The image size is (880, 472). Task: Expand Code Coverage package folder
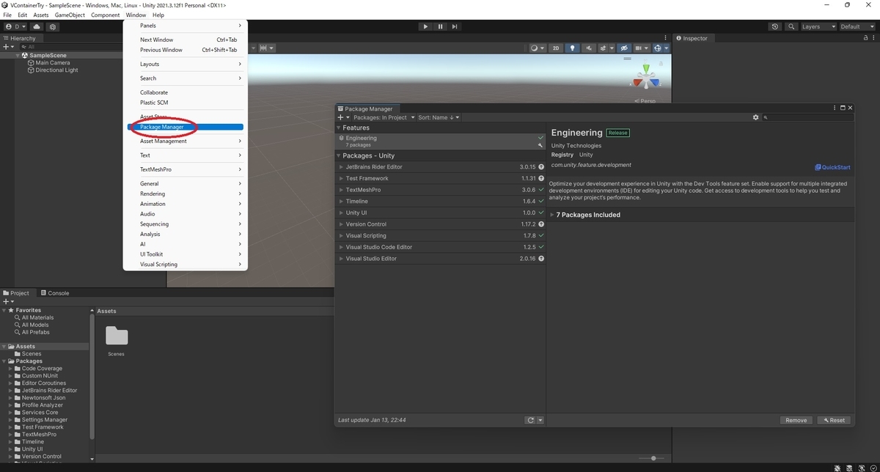11,369
